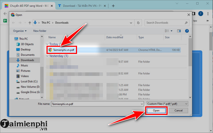Image resolution: width=213 pixels, height=133 pixels.
Task: Open Music in the sidebar
Action: point(24,65)
